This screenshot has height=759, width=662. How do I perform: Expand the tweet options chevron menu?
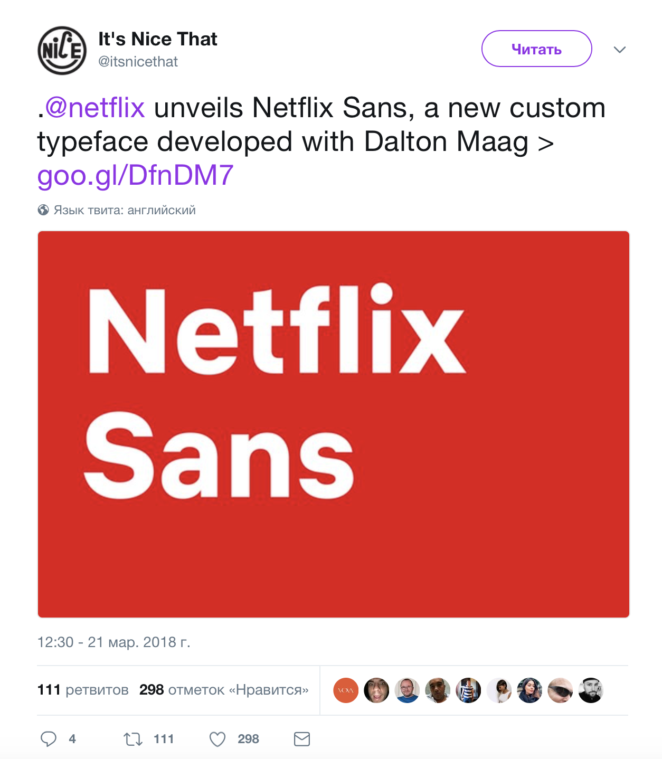click(620, 50)
